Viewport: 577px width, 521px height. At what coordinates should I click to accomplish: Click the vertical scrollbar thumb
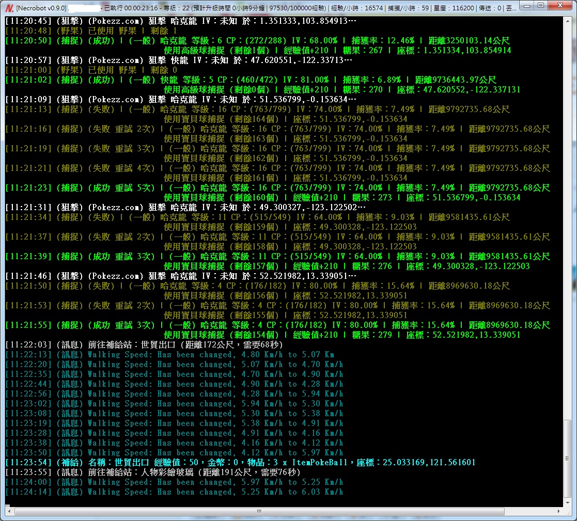[x=568, y=459]
